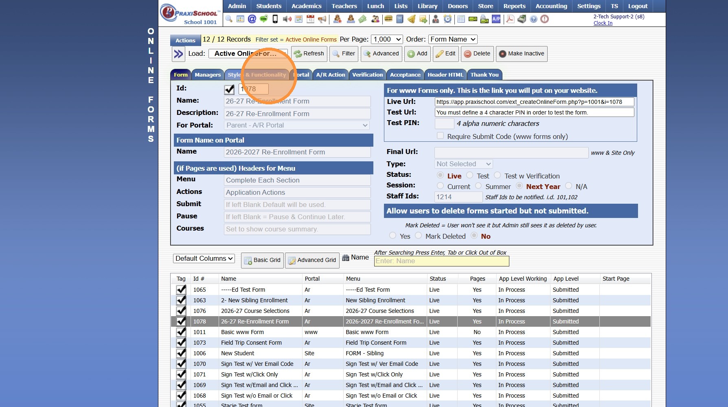The image size is (728, 407).
Task: Click the red exclamation alert icon
Action: (545, 19)
